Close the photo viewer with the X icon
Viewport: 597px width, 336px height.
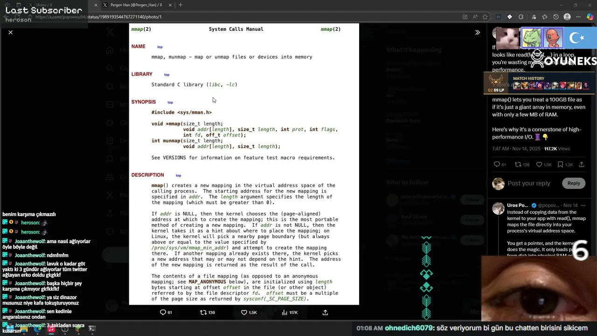pyautogui.click(x=10, y=32)
